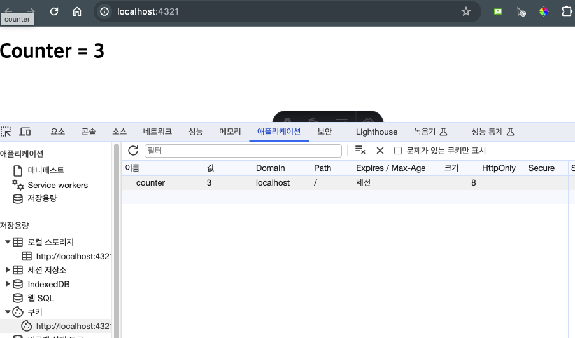Sort cookies by 값 column header
The width and height of the screenshot is (575, 338).
pos(228,168)
